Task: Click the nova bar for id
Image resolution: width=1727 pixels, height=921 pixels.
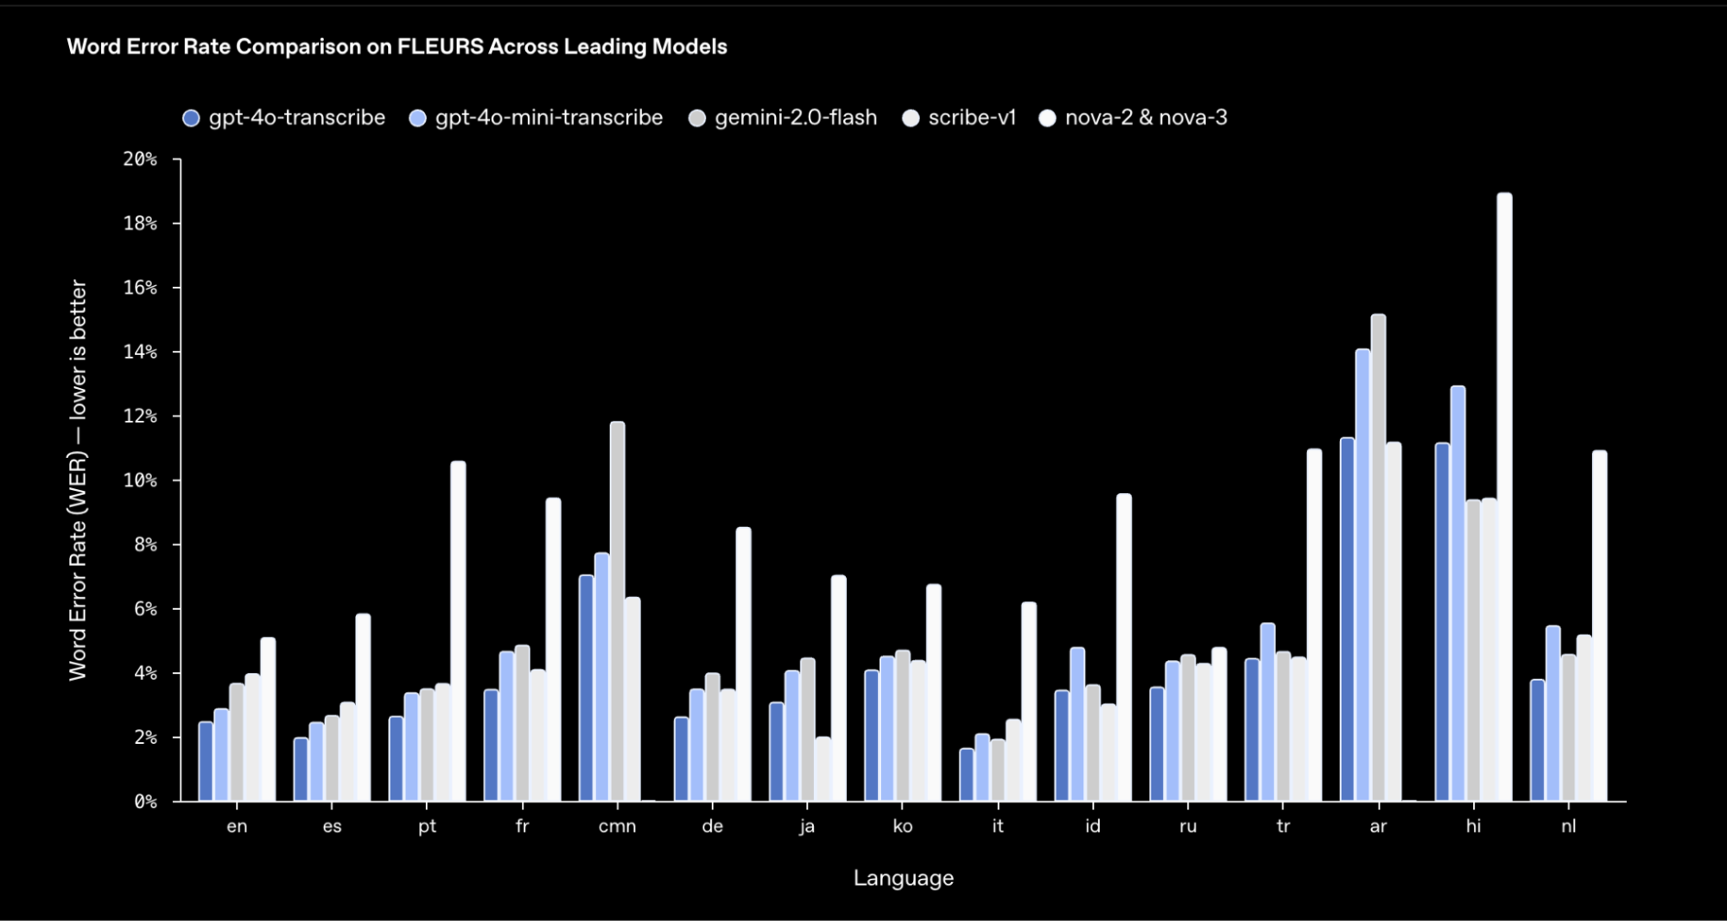Action: pyautogui.click(x=1124, y=647)
